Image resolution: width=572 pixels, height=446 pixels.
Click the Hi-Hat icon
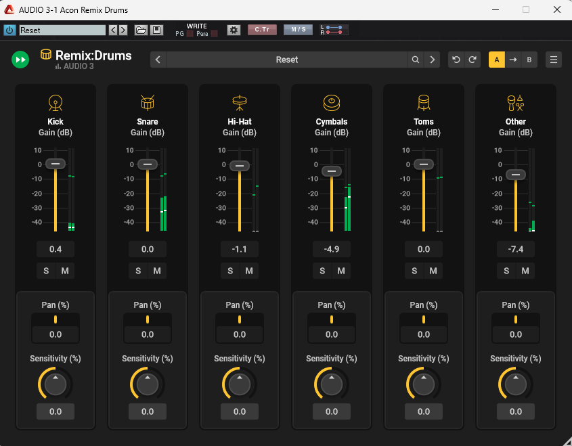pyautogui.click(x=240, y=103)
